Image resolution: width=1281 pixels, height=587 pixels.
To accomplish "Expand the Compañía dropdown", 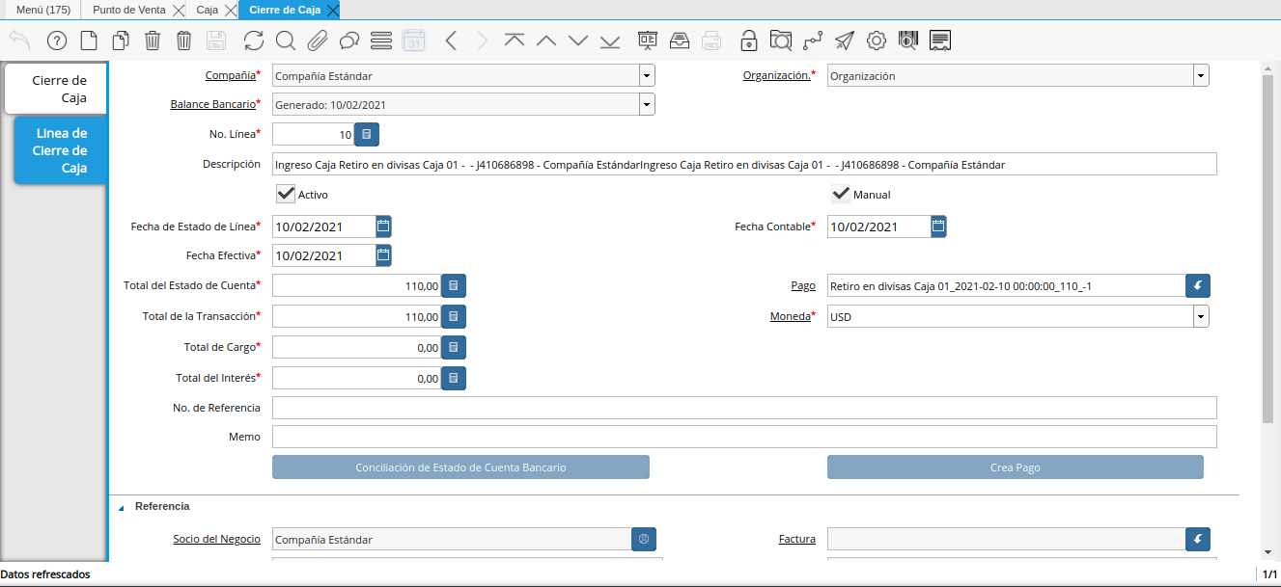I will [x=647, y=76].
